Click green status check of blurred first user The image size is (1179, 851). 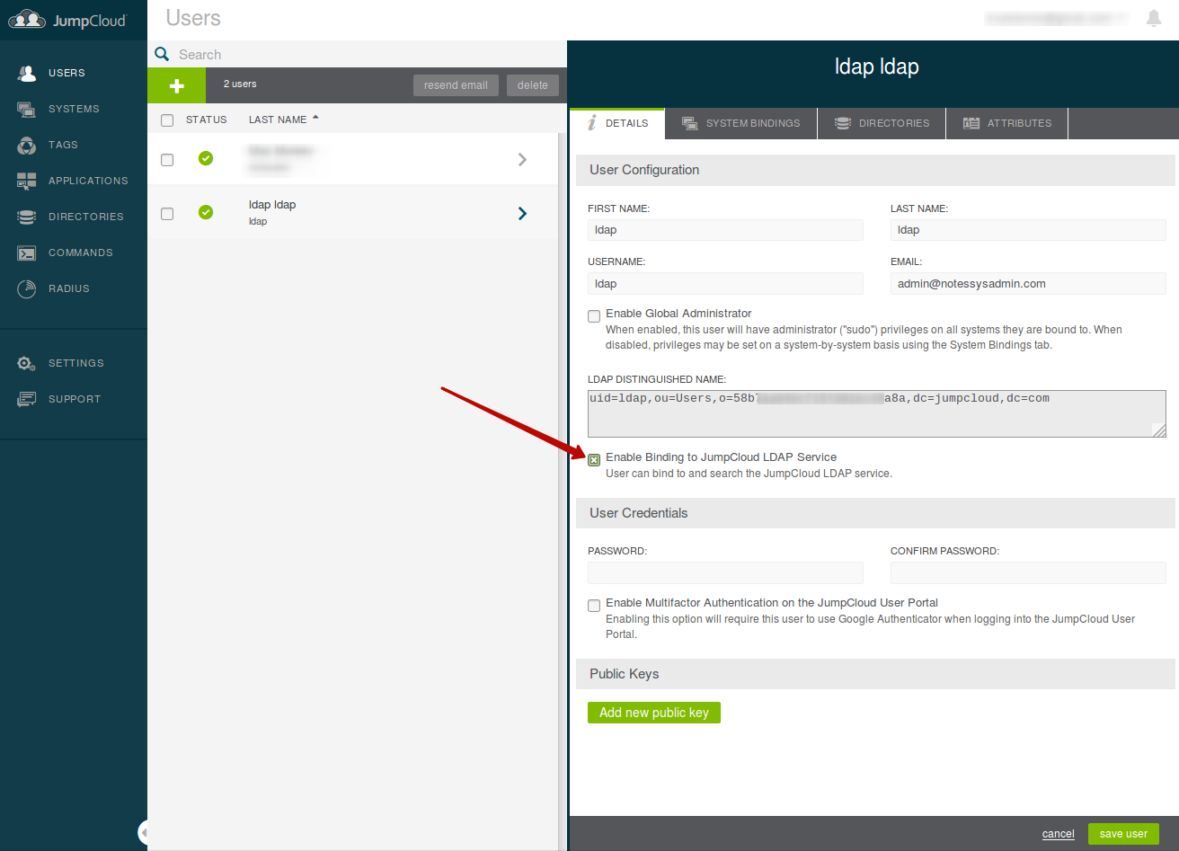click(x=206, y=158)
